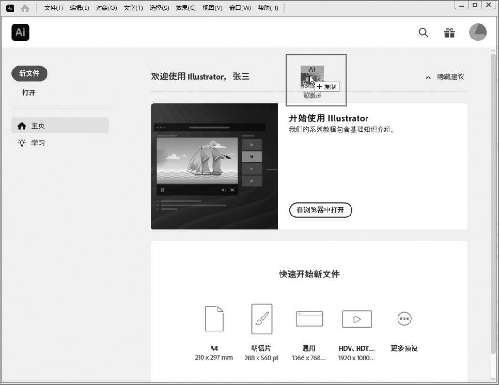Go to the 主页 tab
Image resolution: width=499 pixels, height=385 pixels.
click(60, 125)
